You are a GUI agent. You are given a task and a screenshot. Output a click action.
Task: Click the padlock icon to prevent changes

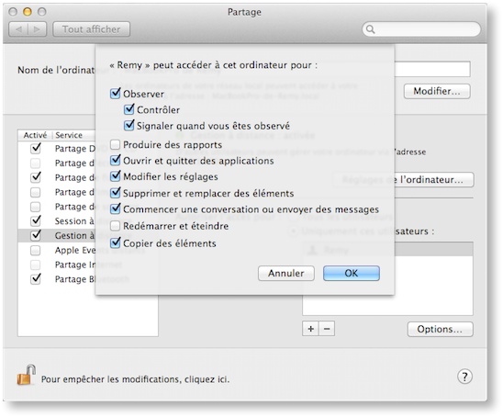click(x=27, y=375)
